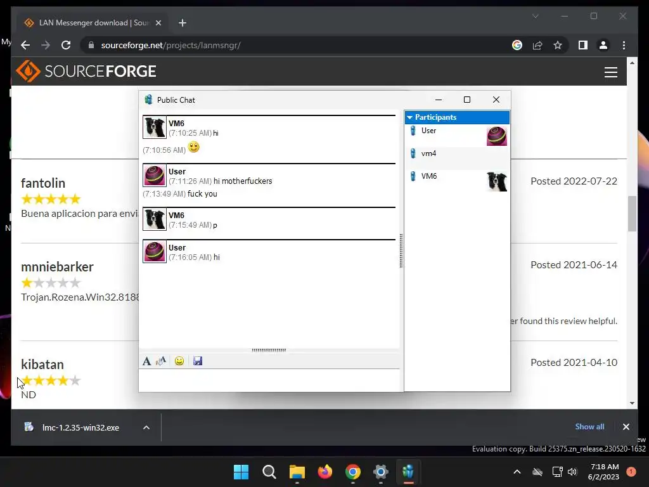Open the font color button in chat toolbar
The image size is (649, 487).
point(161,361)
